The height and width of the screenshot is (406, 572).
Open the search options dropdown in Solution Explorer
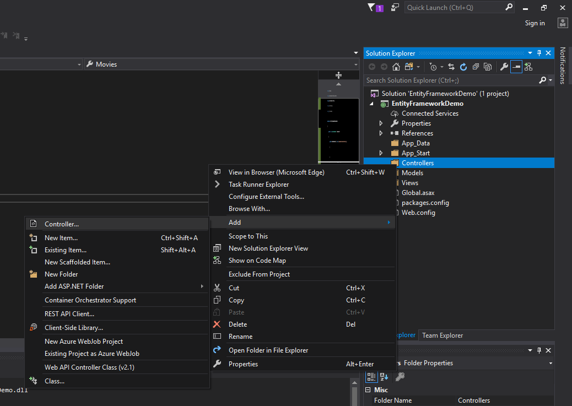tap(551, 80)
